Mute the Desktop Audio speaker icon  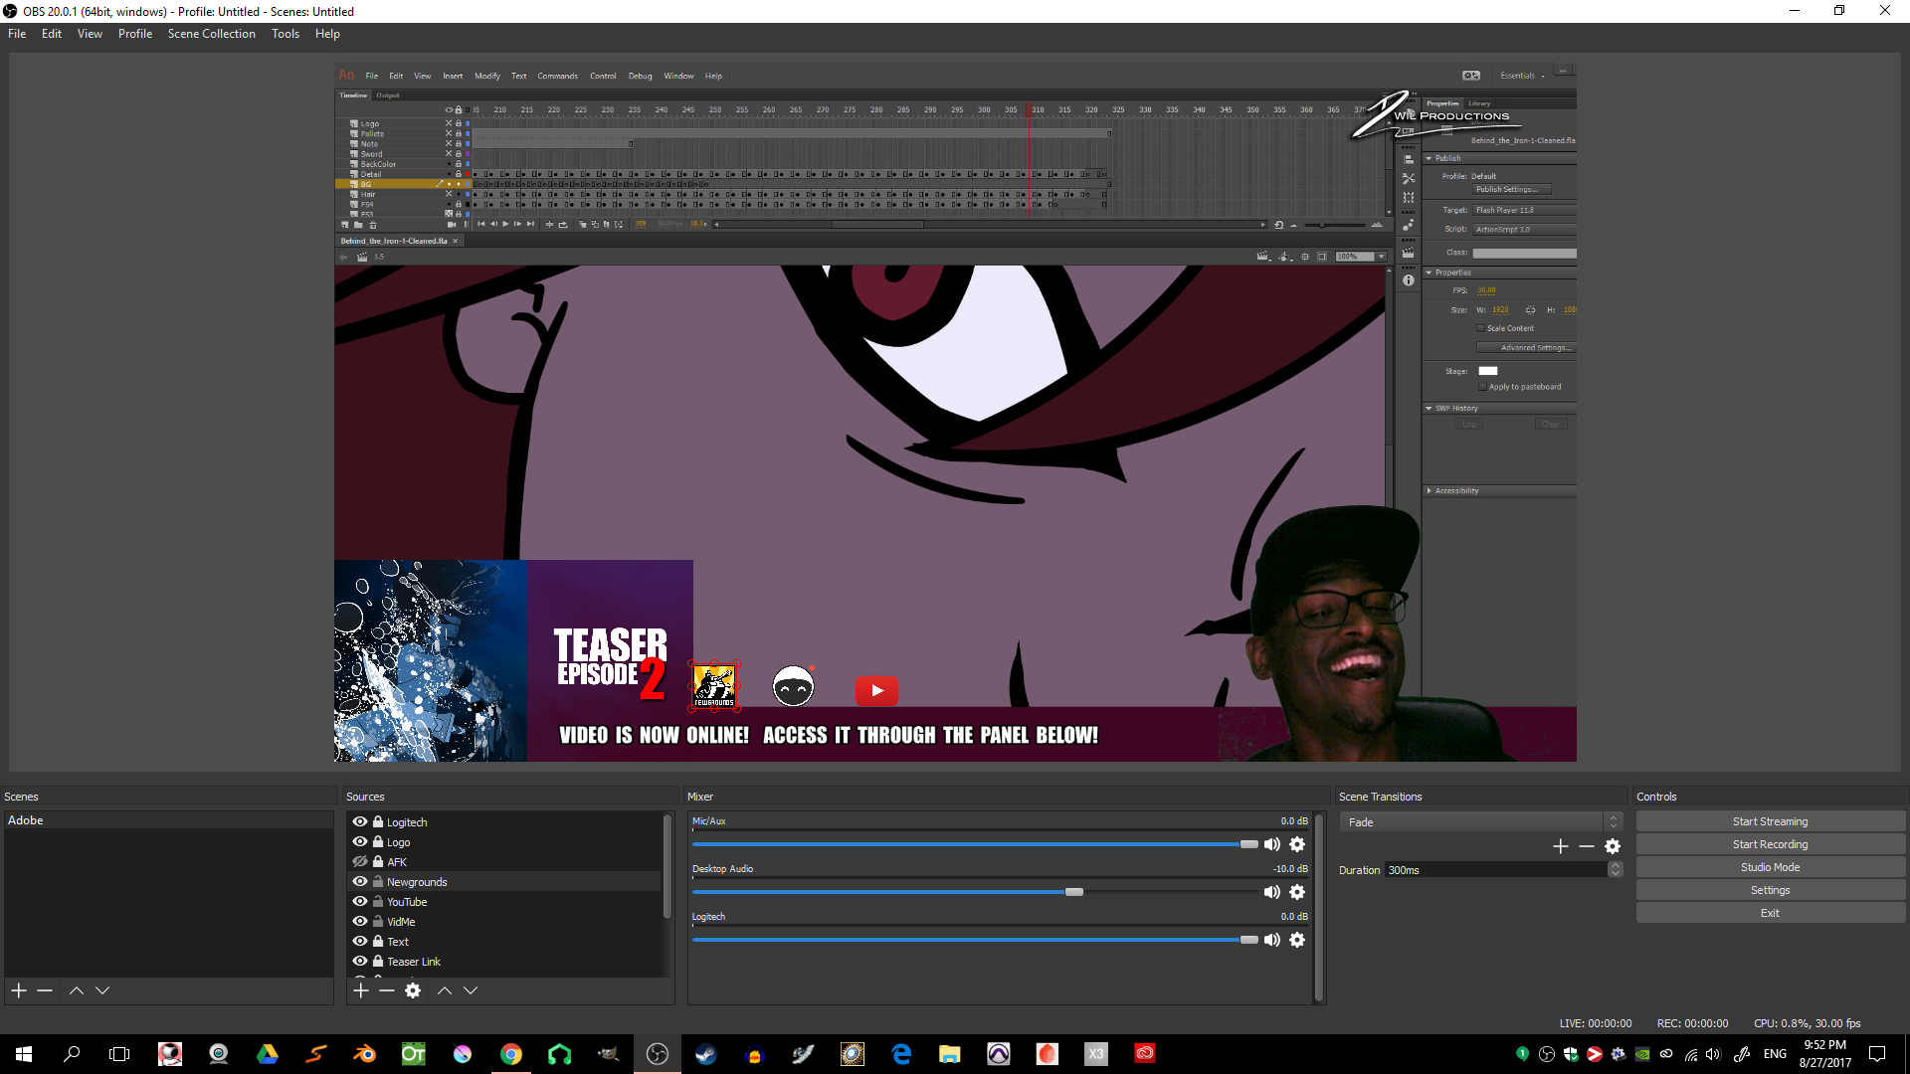(1272, 892)
